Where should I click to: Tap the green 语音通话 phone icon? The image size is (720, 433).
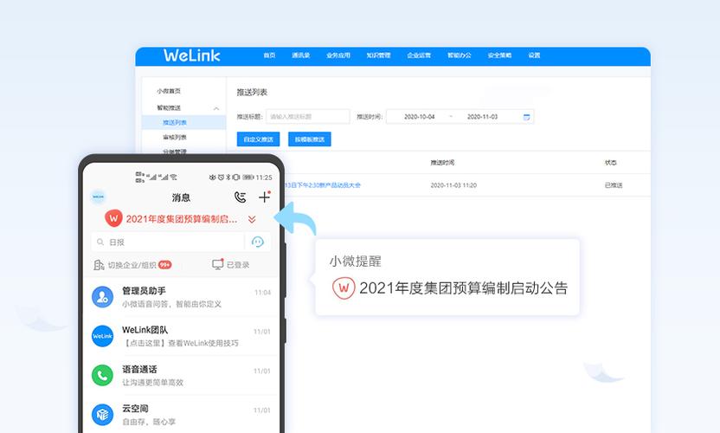pyautogui.click(x=102, y=376)
